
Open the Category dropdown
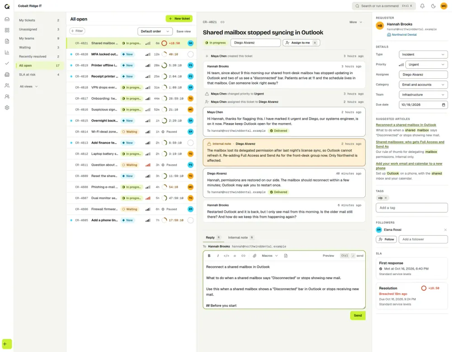pos(423,85)
